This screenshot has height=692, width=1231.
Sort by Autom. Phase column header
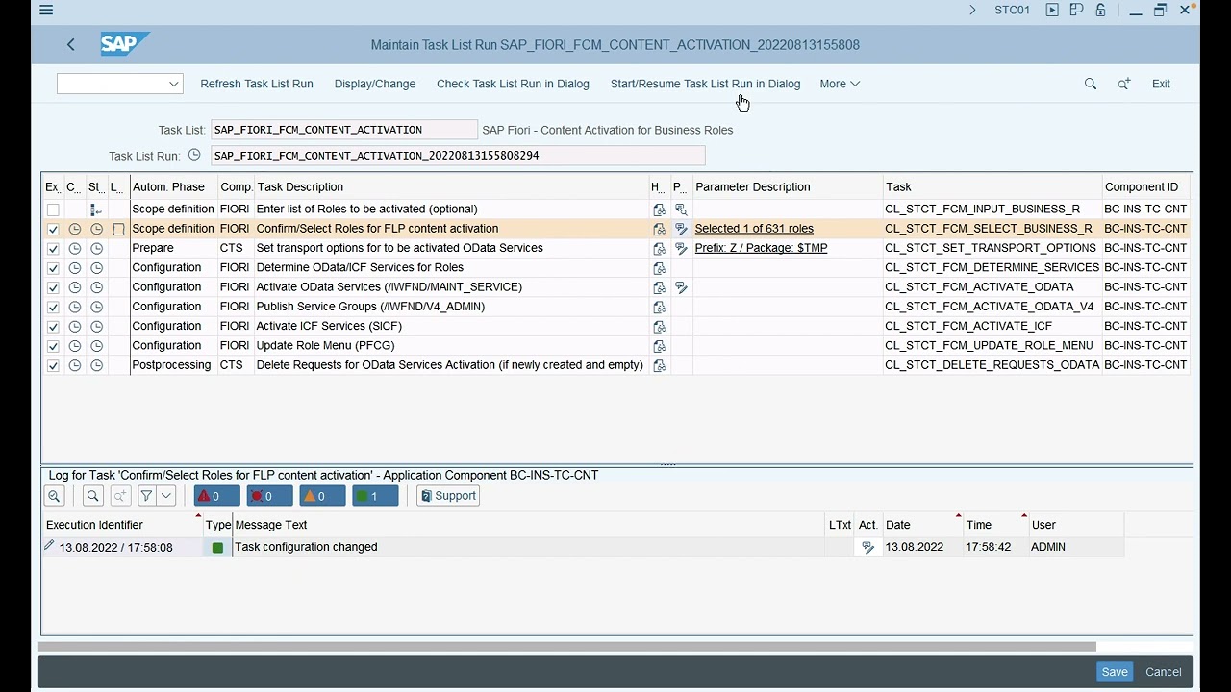coord(173,187)
